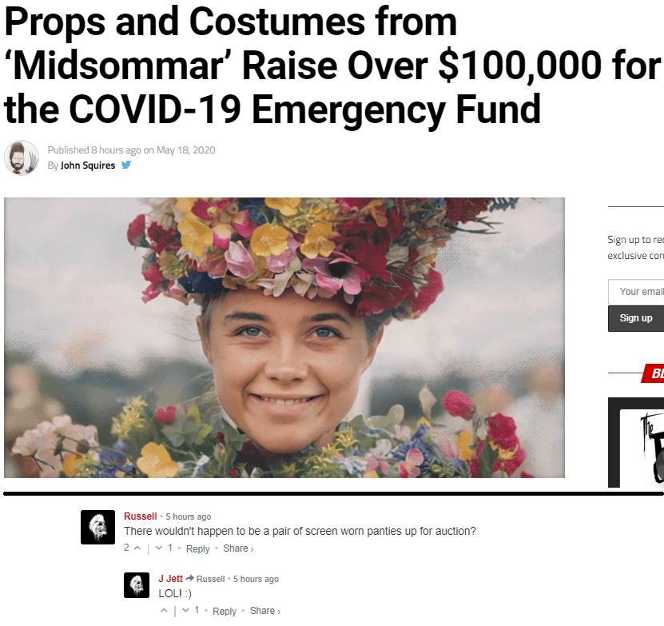The width and height of the screenshot is (664, 626).
Task: Open the Midsommar flower crown article image
Action: [284, 337]
